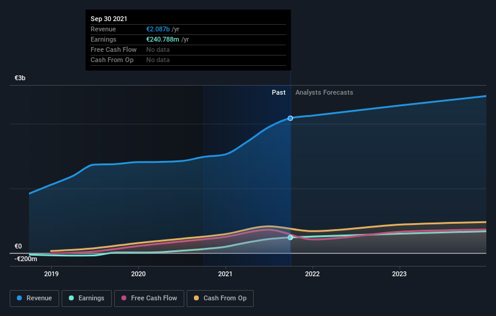Click the €0 y-axis label
496x316 pixels.
coord(18,246)
